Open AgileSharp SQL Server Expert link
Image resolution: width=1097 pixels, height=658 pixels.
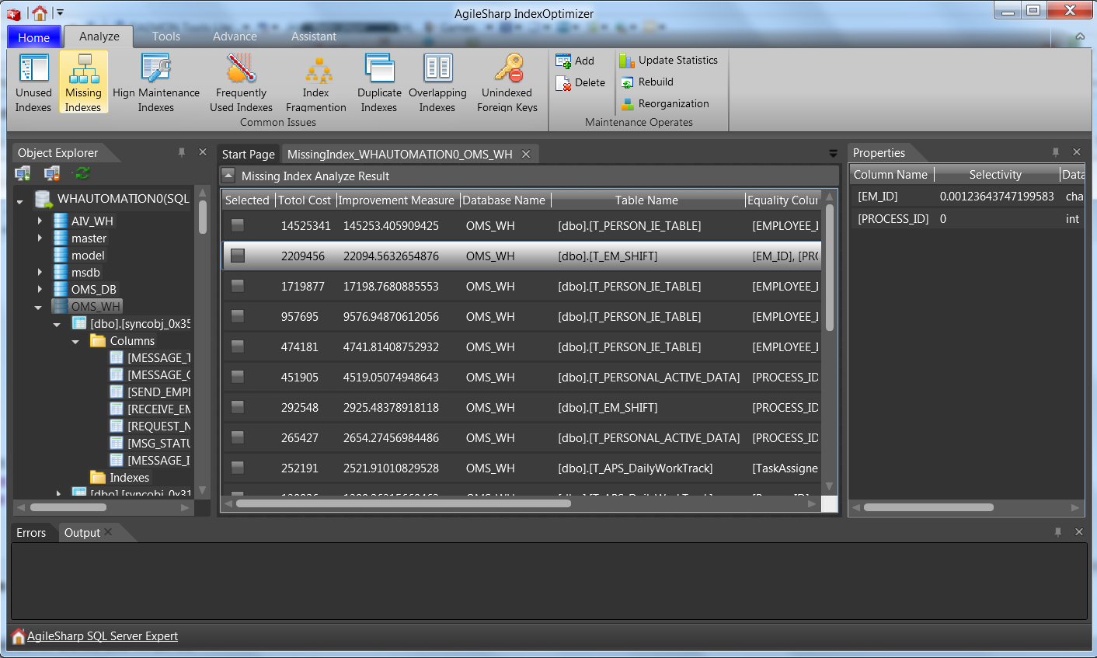103,636
